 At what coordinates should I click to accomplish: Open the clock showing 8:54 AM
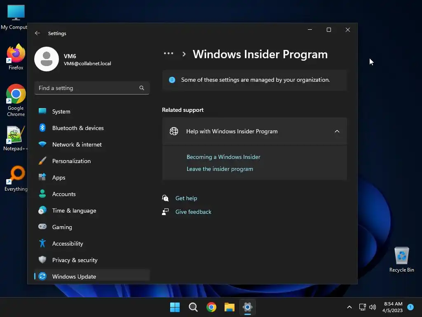[x=393, y=307]
